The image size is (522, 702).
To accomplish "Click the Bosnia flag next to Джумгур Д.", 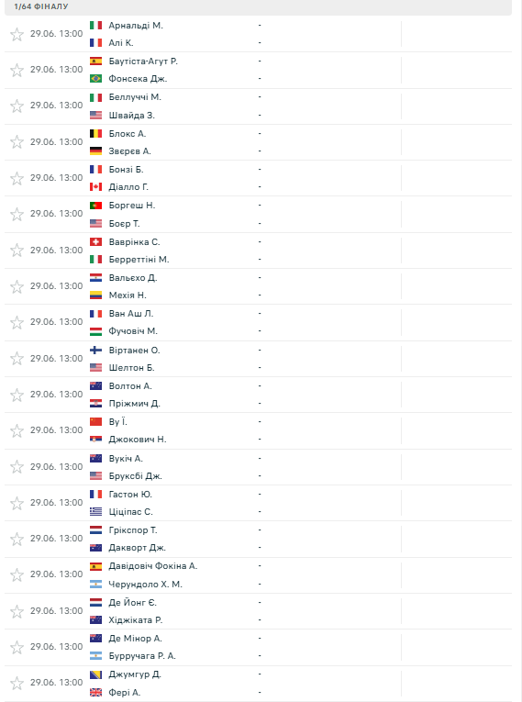I will [x=95, y=674].
